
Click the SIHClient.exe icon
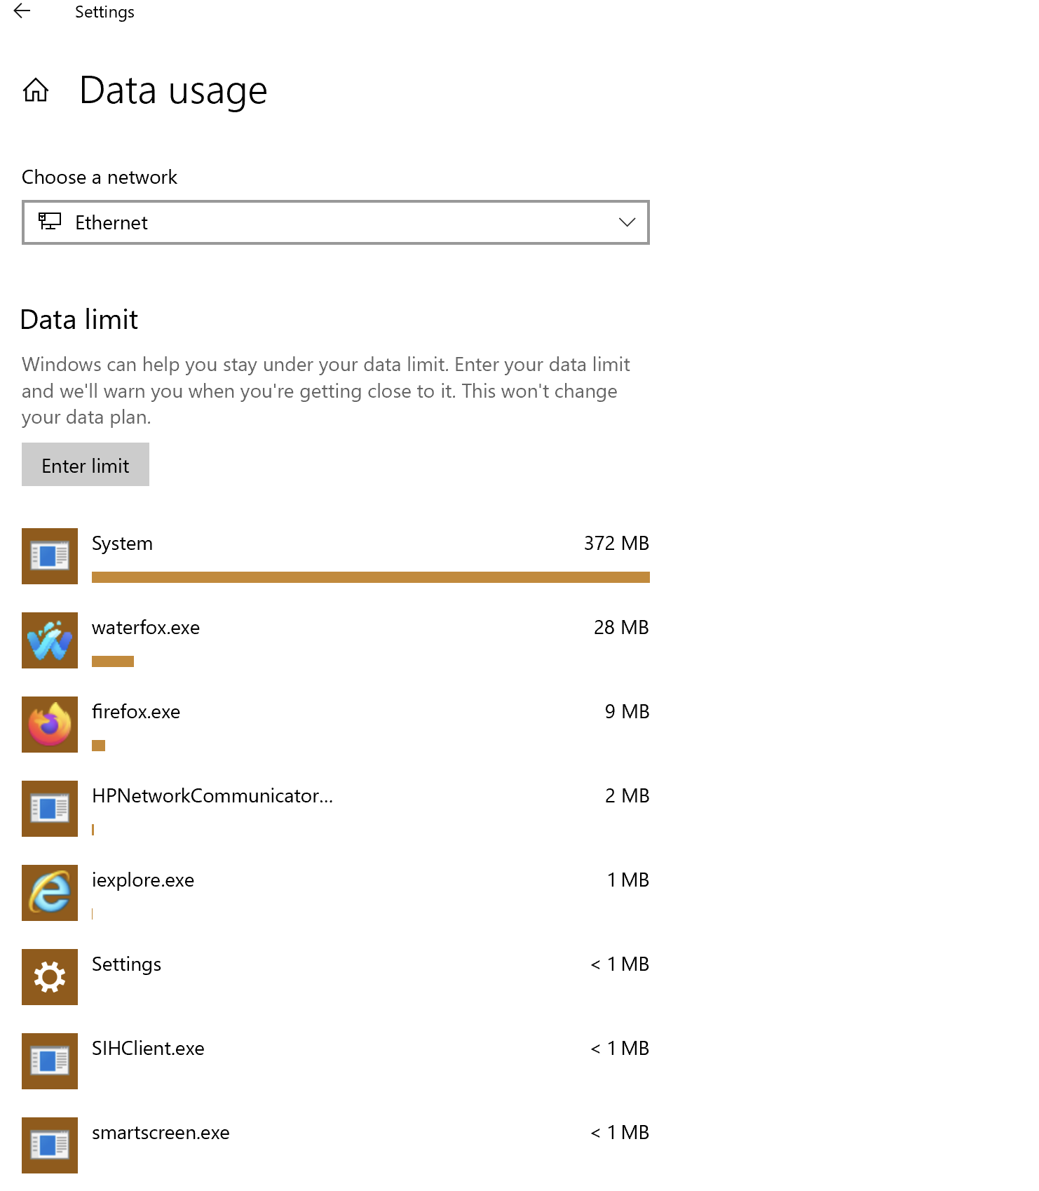point(50,1061)
